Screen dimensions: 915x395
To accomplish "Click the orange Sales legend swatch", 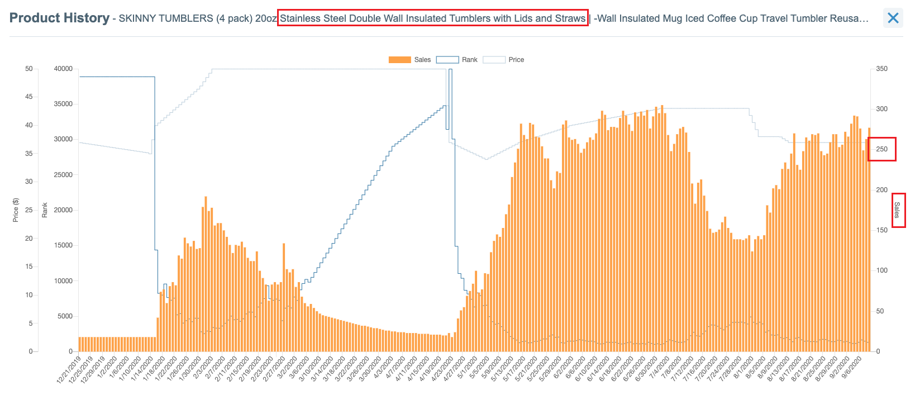I will pos(399,60).
